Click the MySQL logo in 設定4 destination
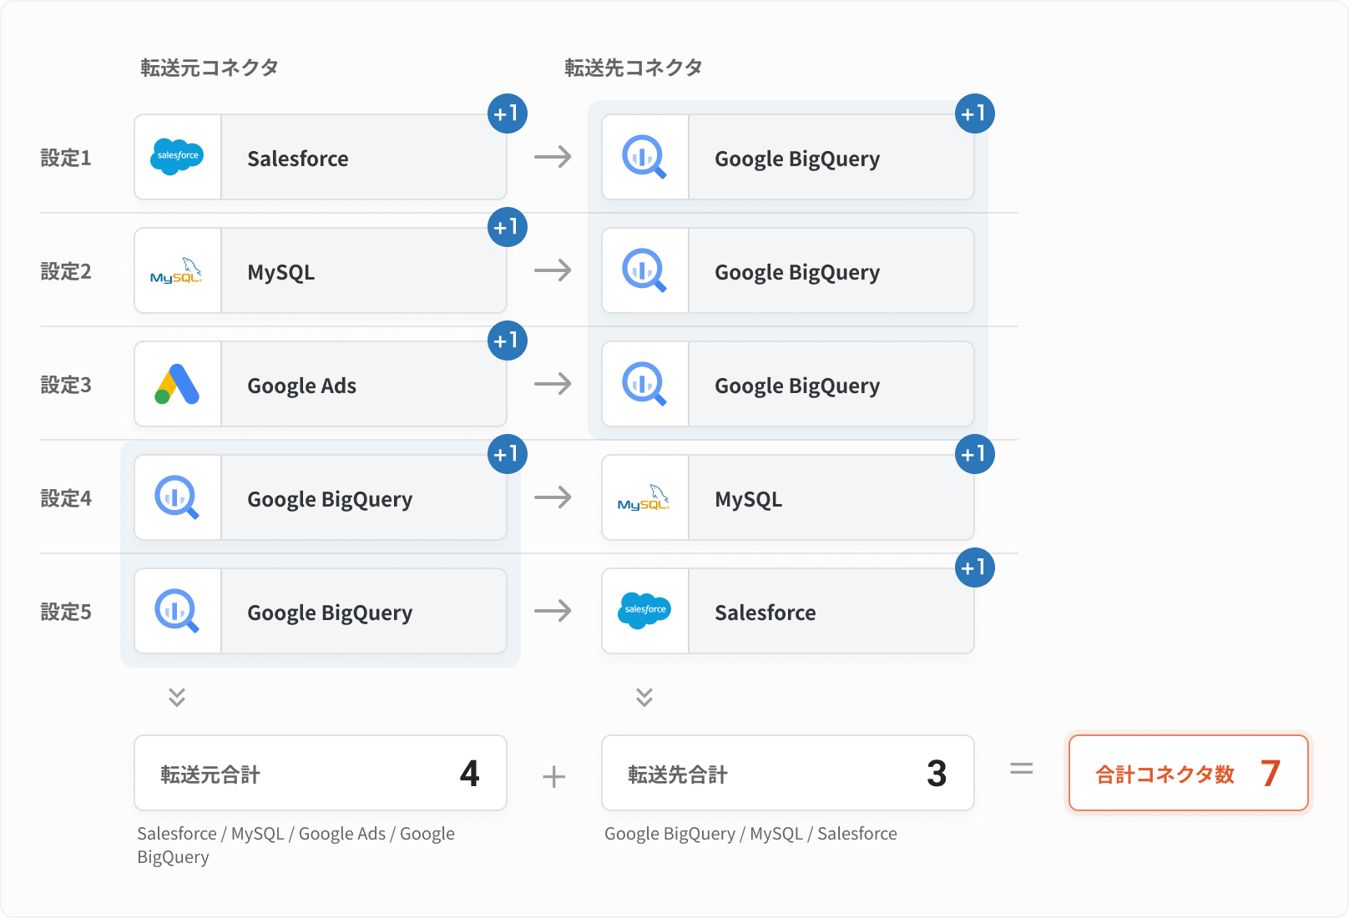This screenshot has width=1349, height=918. click(644, 498)
